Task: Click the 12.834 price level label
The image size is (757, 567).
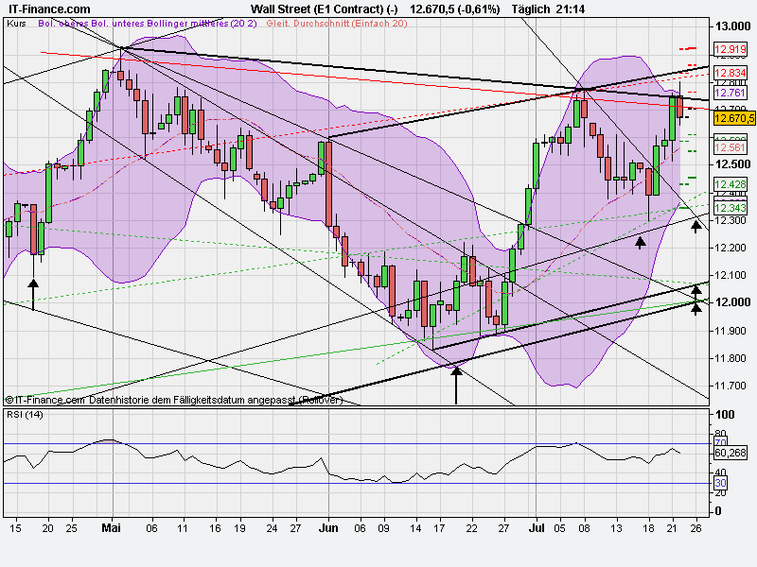Action: 729,73
